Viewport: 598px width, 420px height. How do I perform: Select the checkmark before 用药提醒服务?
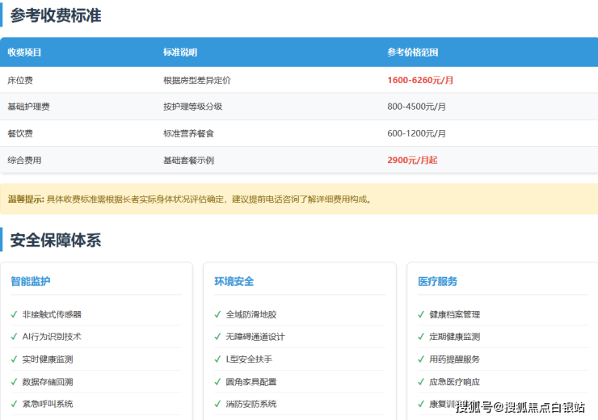422,359
